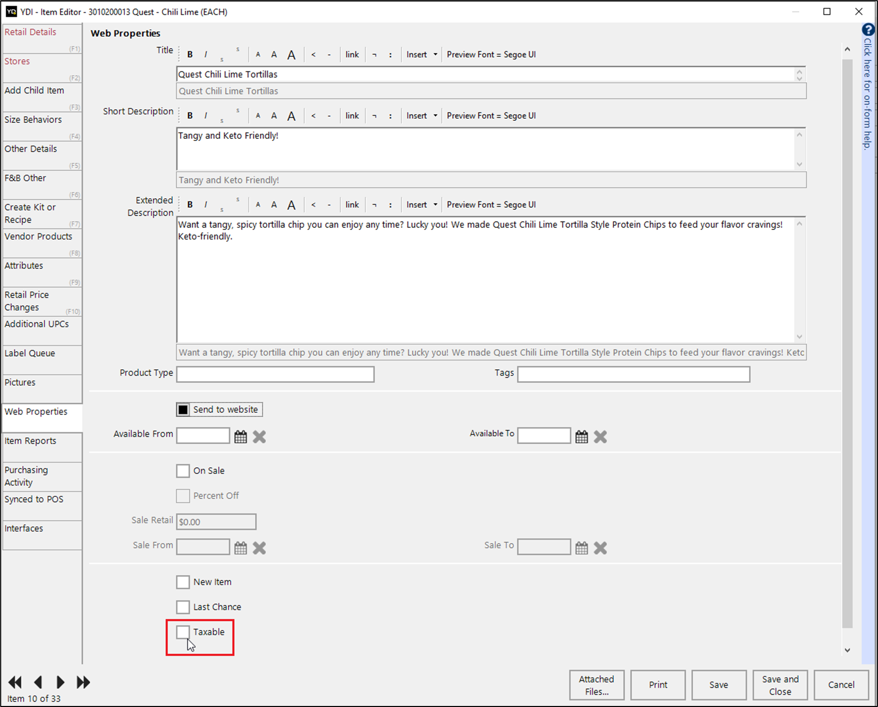Clear the Sale To date
Viewport: 878px width, 707px height.
(x=600, y=548)
